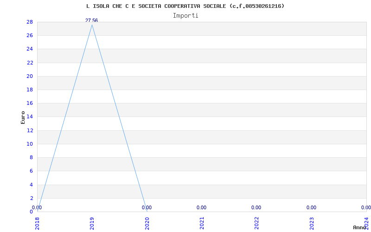This screenshot has width=371, height=232.
Task: Click the 0.00 value above 2024
Action: (366, 207)
